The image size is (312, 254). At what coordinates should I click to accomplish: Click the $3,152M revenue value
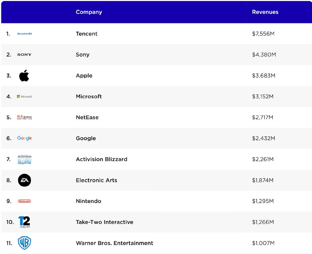tap(263, 97)
